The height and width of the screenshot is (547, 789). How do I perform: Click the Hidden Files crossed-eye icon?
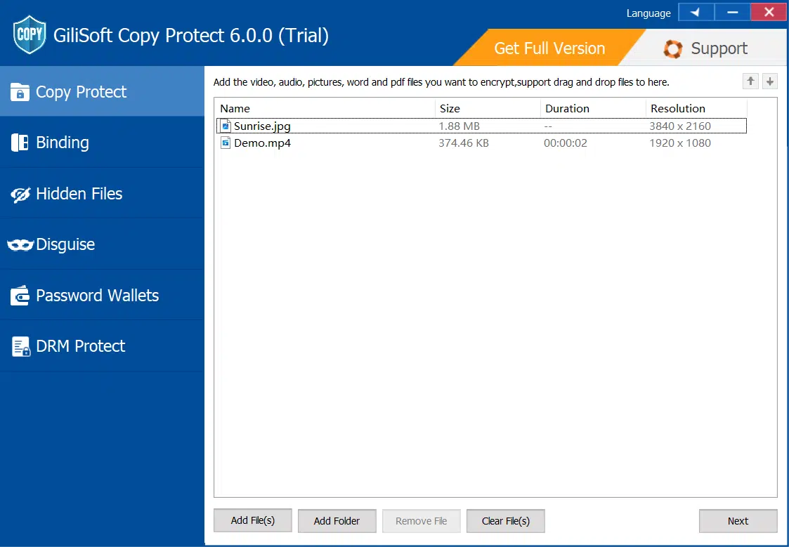[20, 195]
